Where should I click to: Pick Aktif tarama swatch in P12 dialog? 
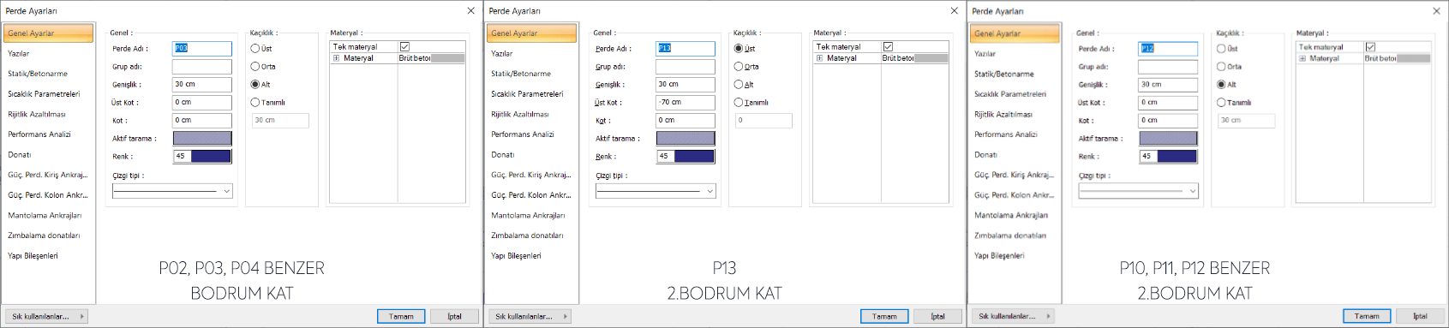1168,139
